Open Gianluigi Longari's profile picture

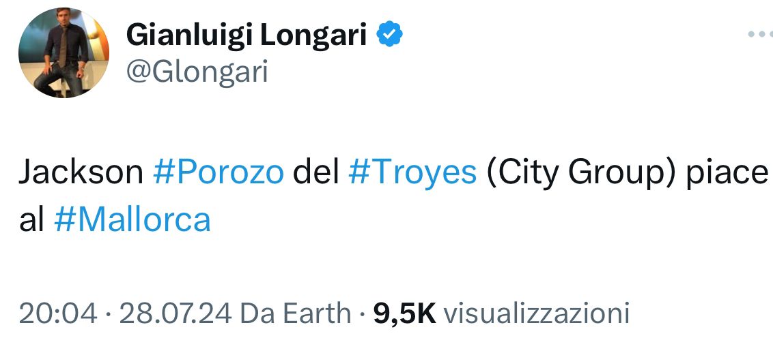[x=64, y=53]
